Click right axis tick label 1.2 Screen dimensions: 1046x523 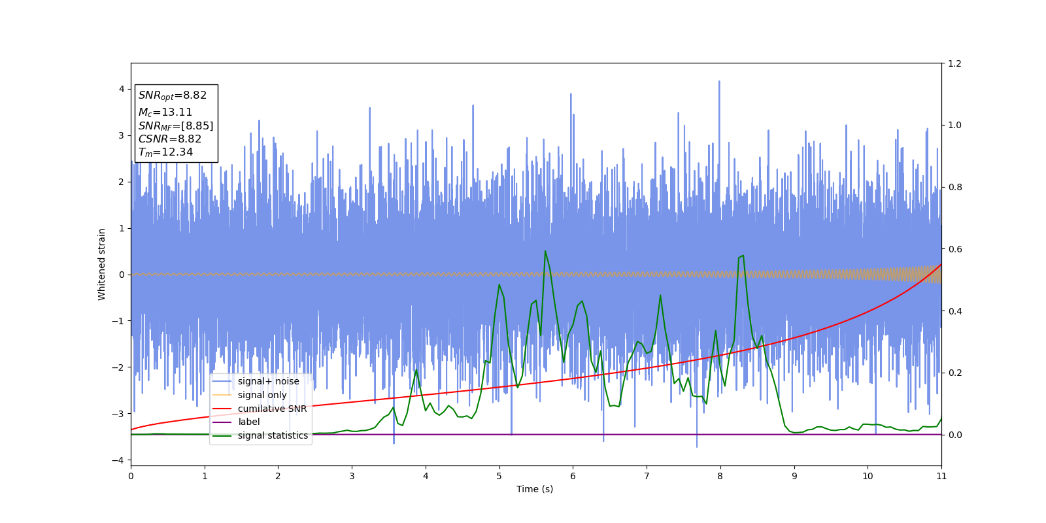[954, 63]
